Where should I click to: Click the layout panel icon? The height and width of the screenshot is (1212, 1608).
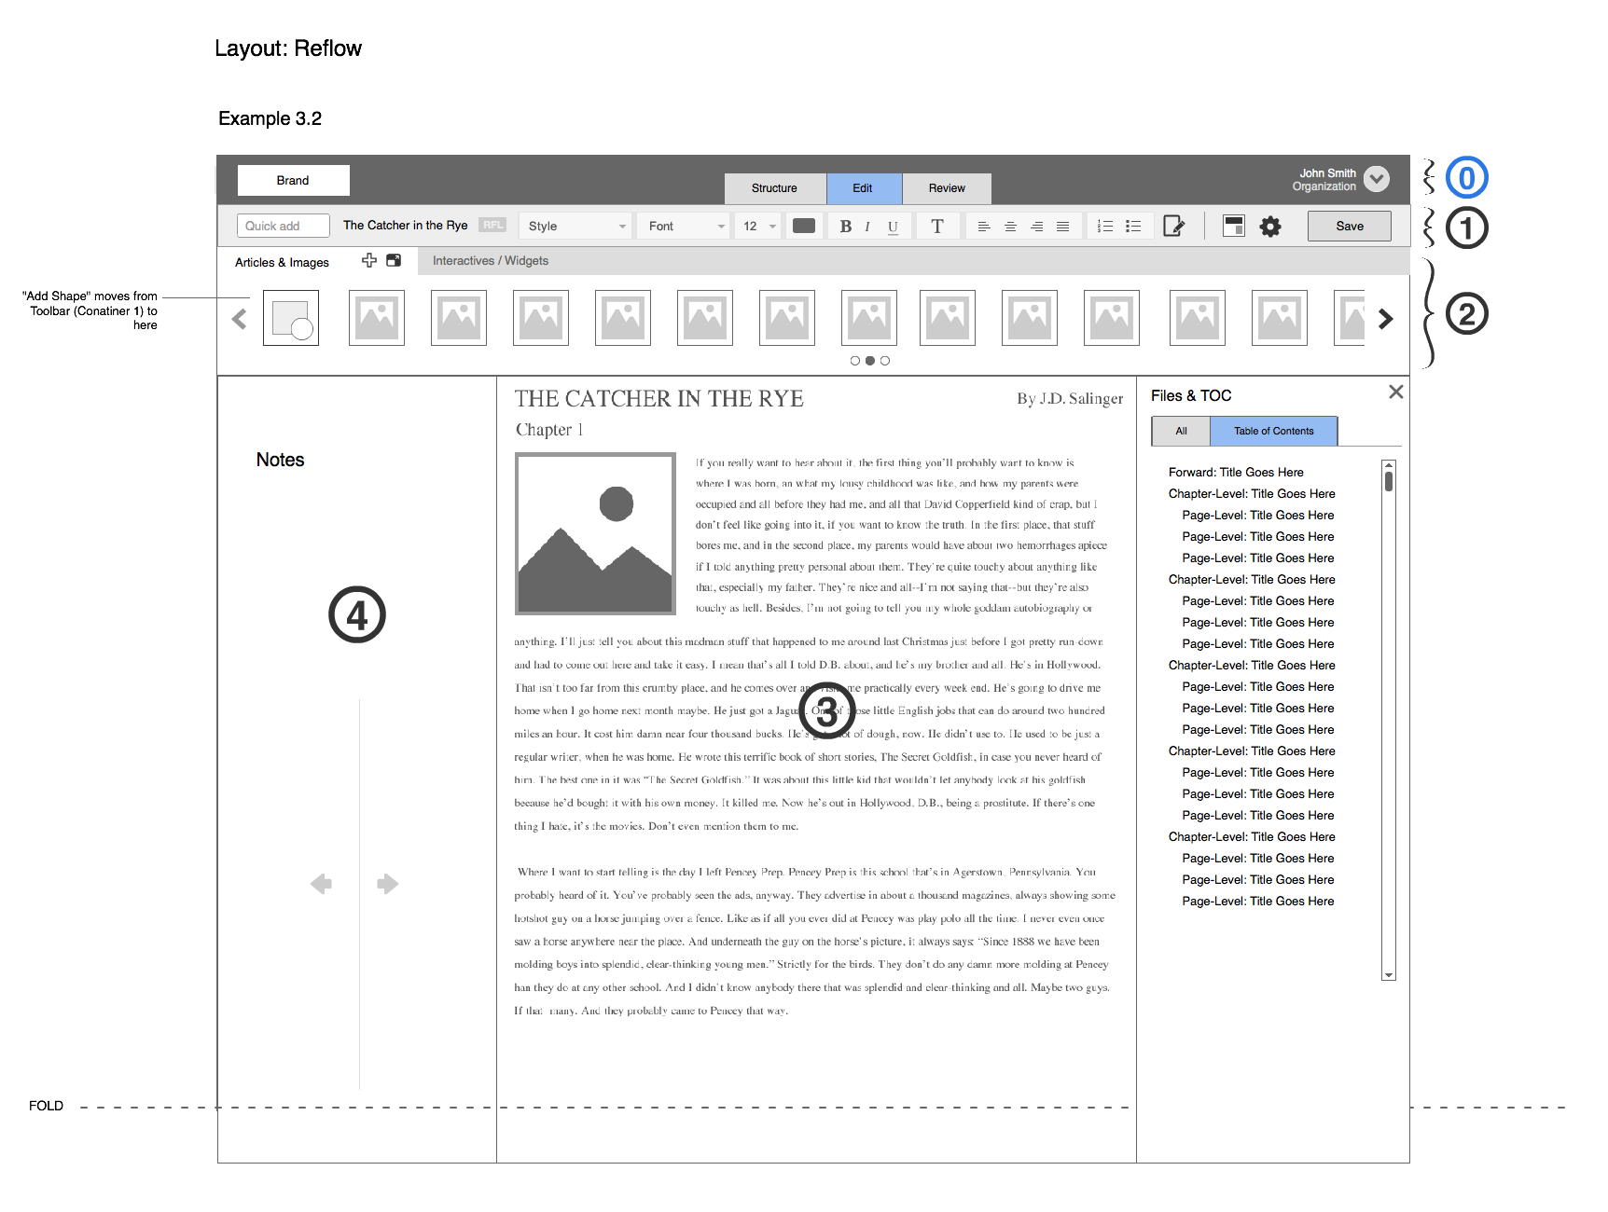click(1233, 227)
